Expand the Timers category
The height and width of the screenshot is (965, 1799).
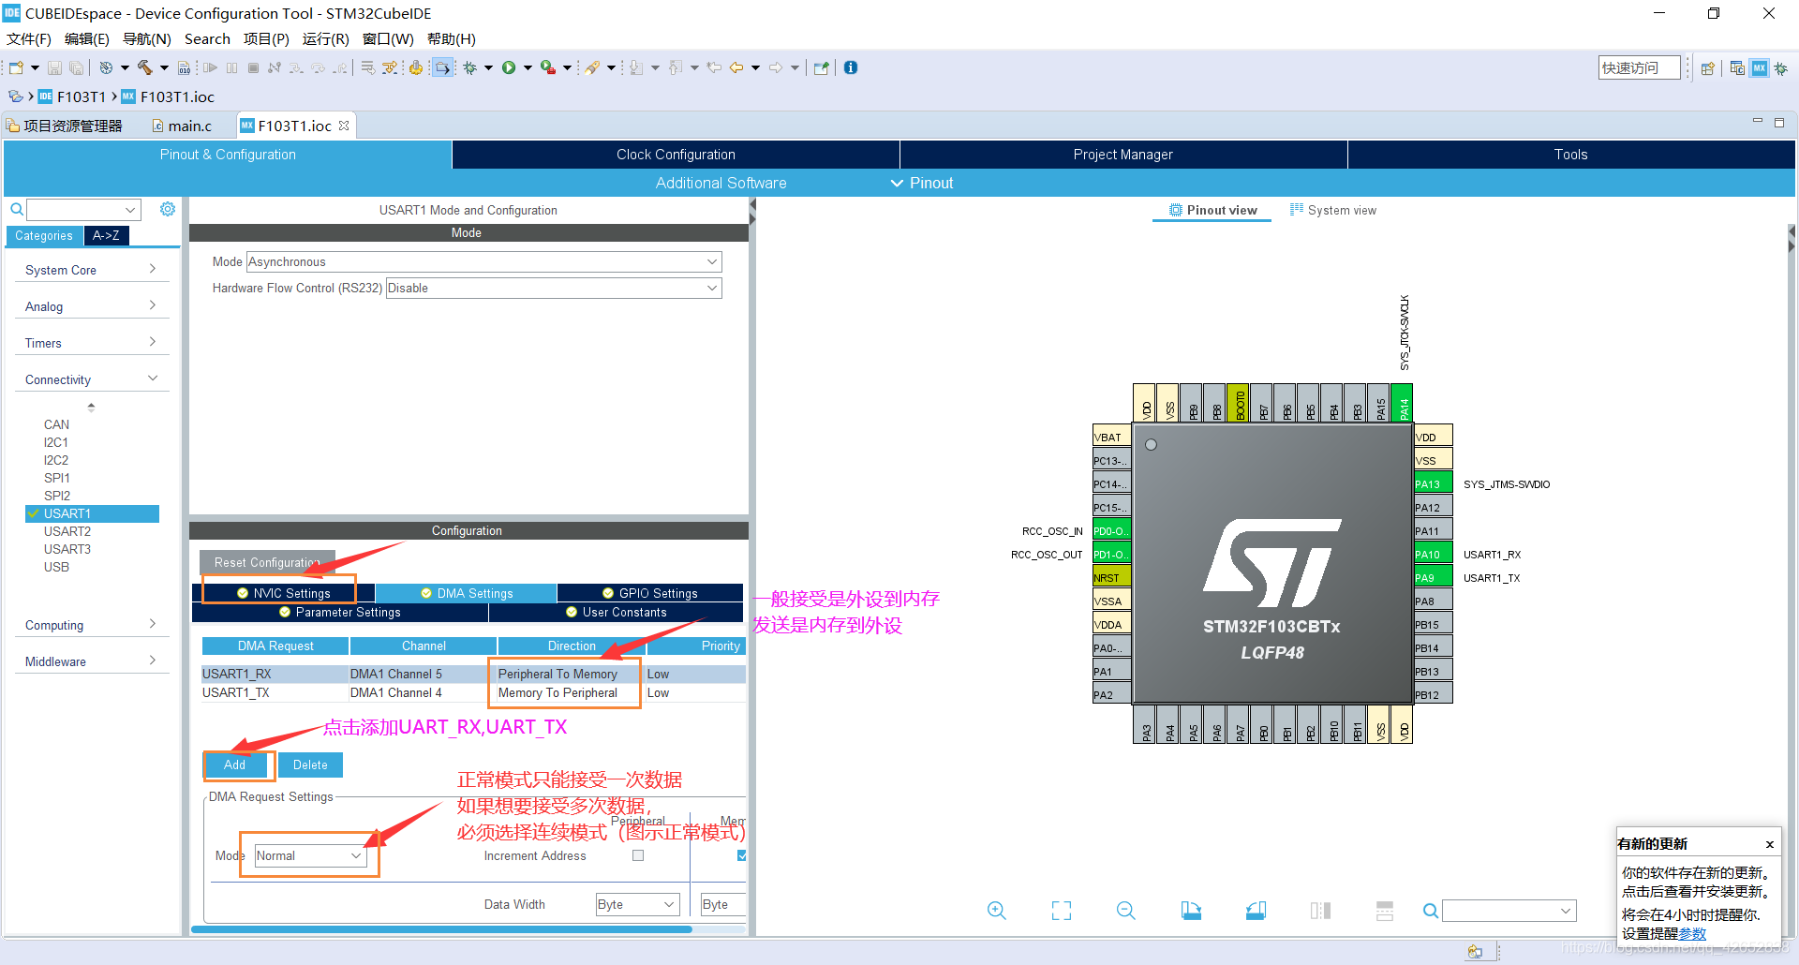click(91, 343)
